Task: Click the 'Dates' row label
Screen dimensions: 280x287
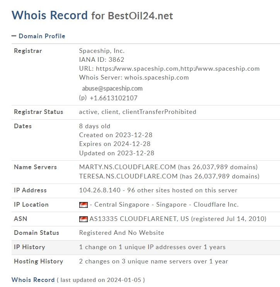Action: click(x=23, y=126)
